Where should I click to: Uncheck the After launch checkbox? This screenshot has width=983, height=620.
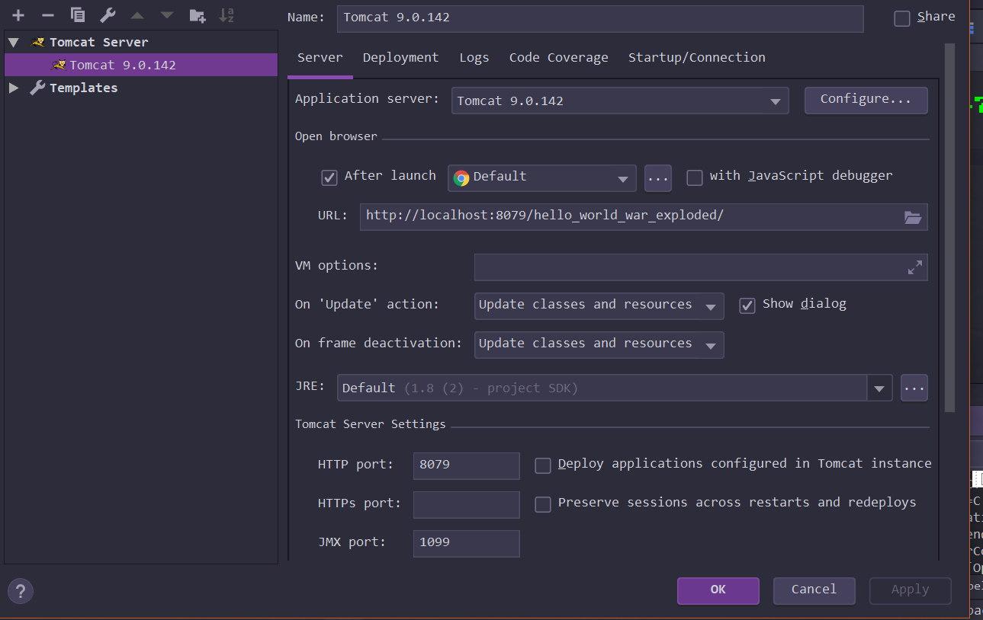point(329,177)
